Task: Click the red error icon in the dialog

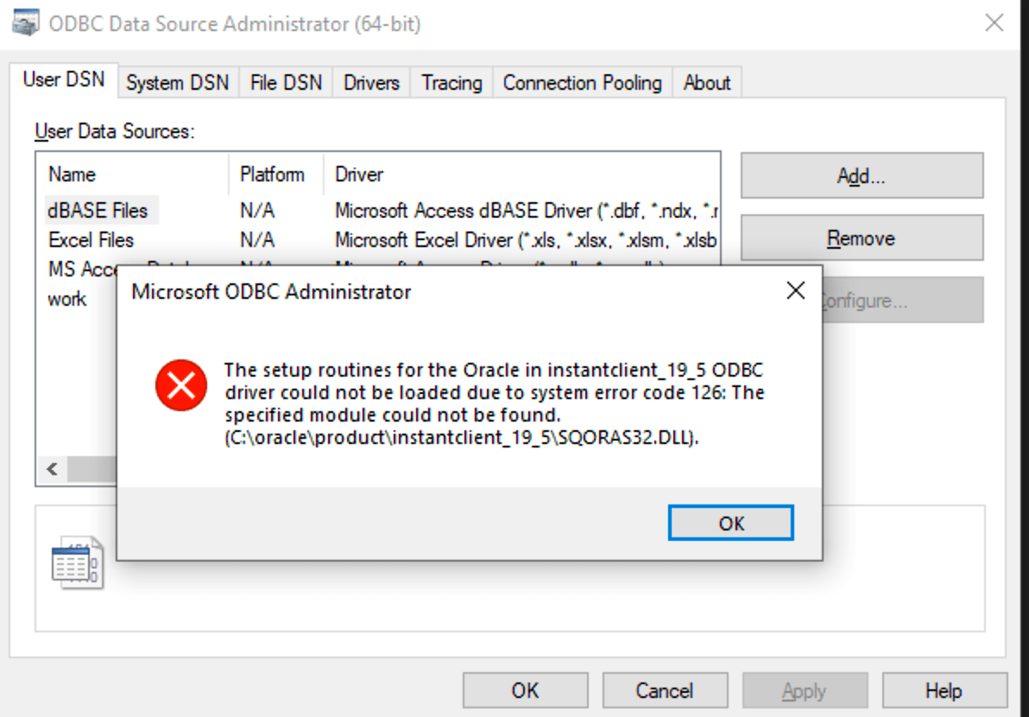Action: tap(181, 385)
